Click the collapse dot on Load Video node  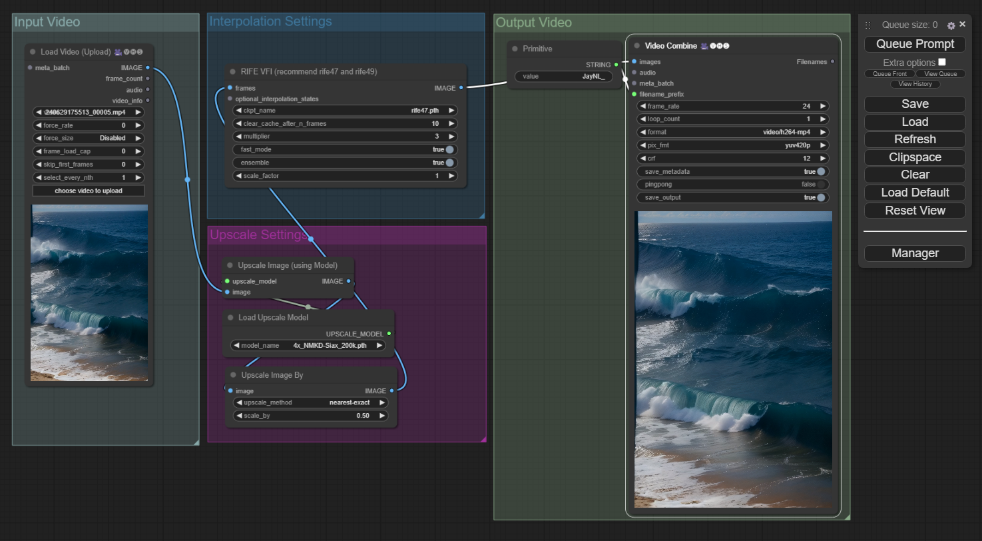pos(33,52)
